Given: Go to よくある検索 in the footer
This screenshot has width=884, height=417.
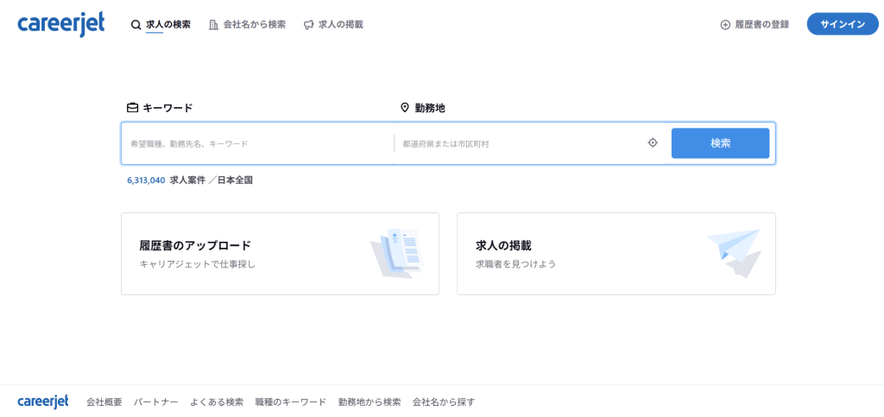Looking at the screenshot, I should [x=217, y=402].
